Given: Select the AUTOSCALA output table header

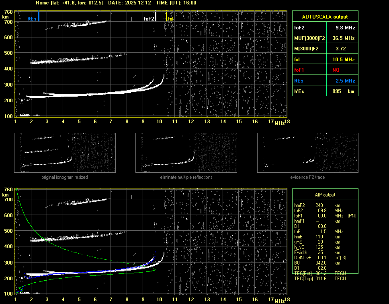Looking at the screenshot, I should (325, 17).
